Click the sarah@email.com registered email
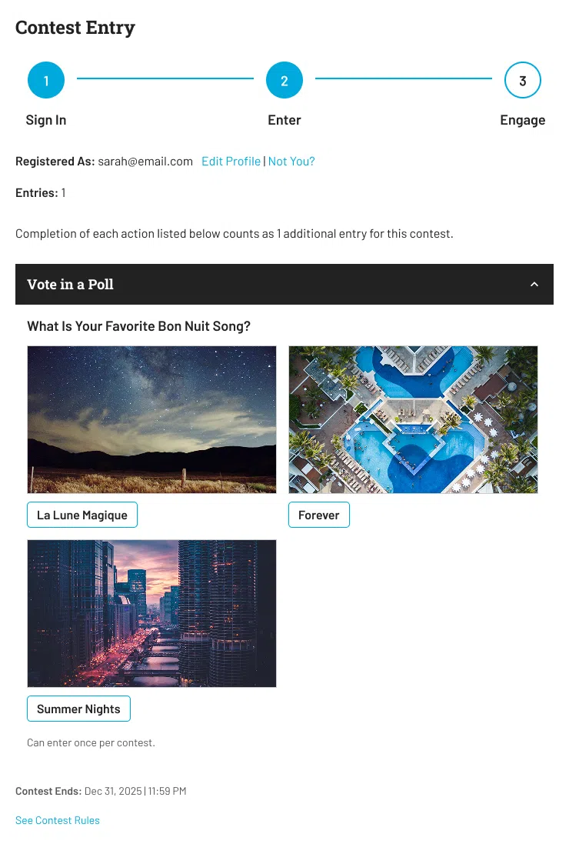Viewport: 569px width, 844px height. (145, 162)
